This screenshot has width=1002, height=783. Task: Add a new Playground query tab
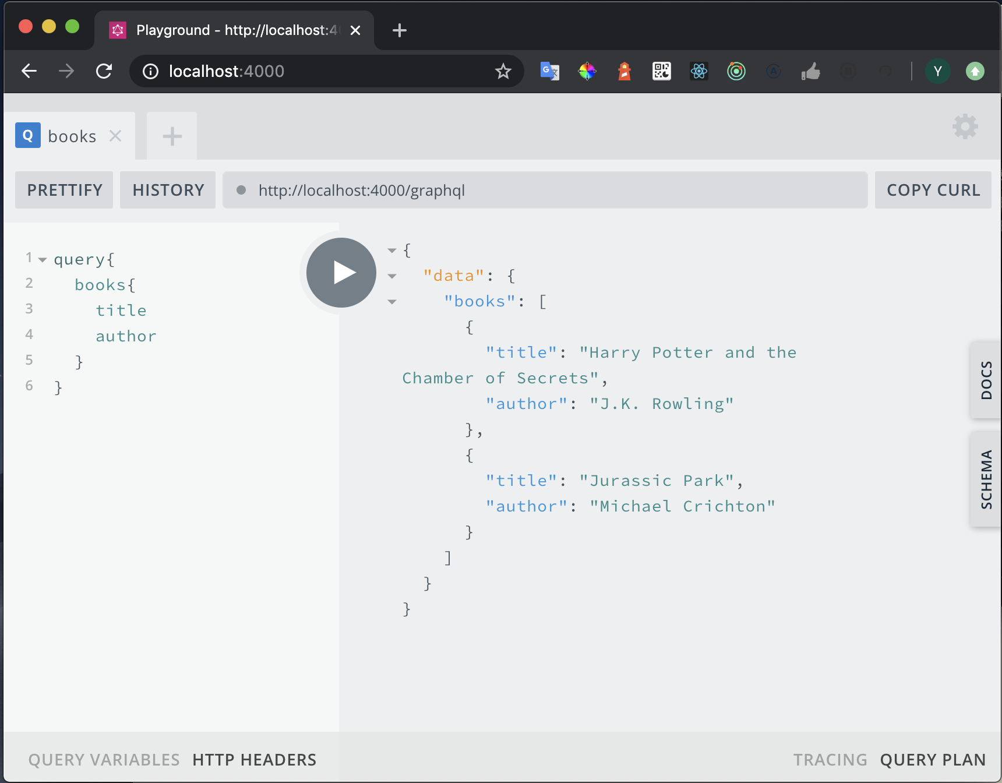click(x=172, y=136)
